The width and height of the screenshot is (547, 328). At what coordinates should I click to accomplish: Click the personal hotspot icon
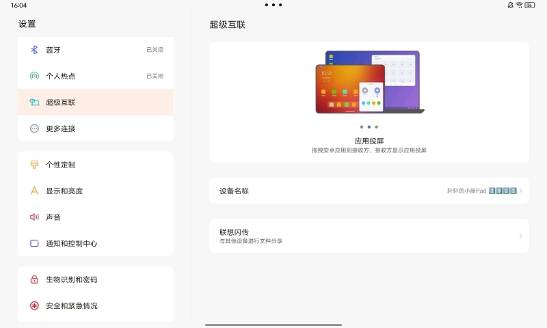click(34, 76)
